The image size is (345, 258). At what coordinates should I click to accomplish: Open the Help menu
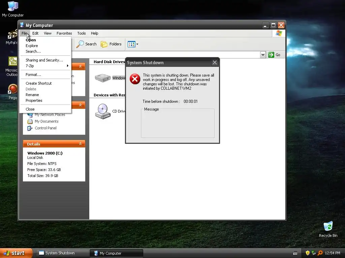click(95, 33)
